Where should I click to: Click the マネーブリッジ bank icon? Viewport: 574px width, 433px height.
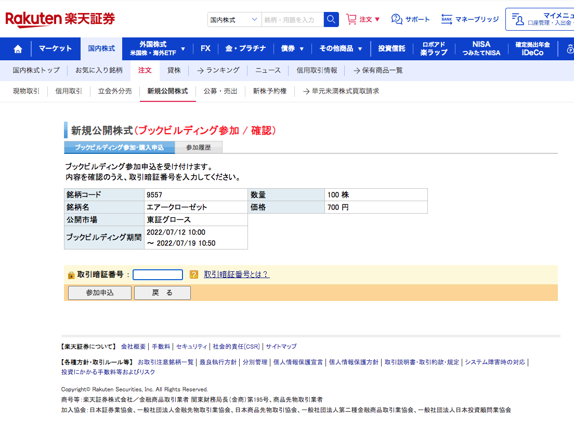pos(447,19)
